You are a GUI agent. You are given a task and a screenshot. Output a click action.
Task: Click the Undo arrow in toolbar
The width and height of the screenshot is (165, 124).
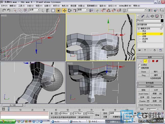tap(4, 10)
